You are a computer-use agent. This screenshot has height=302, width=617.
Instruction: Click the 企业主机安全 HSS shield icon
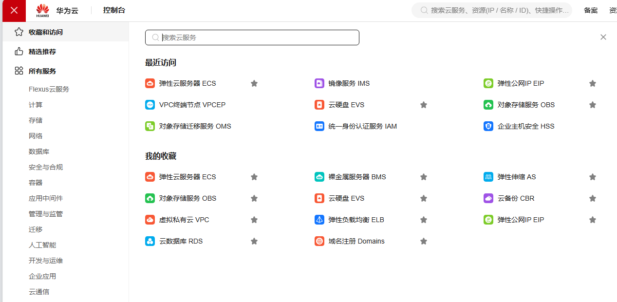click(x=488, y=126)
